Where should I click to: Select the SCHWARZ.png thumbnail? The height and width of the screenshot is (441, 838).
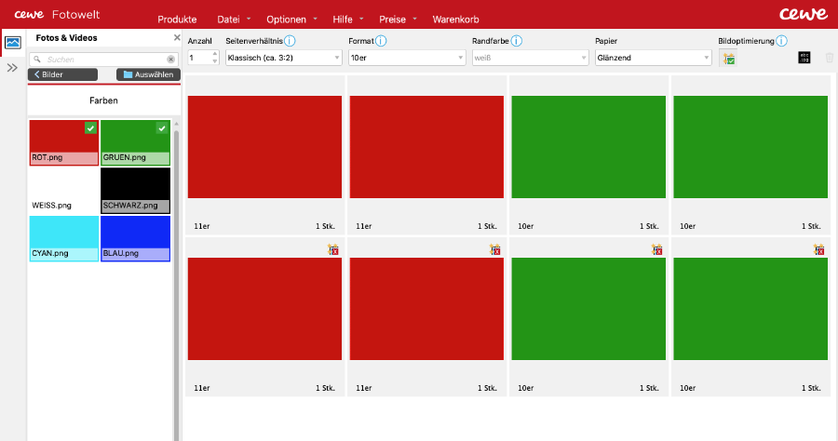click(135, 191)
